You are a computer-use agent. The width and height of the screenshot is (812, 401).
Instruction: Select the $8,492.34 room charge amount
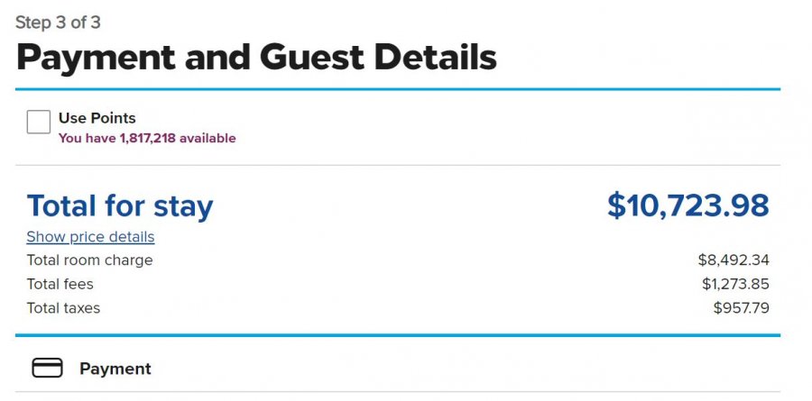click(734, 260)
